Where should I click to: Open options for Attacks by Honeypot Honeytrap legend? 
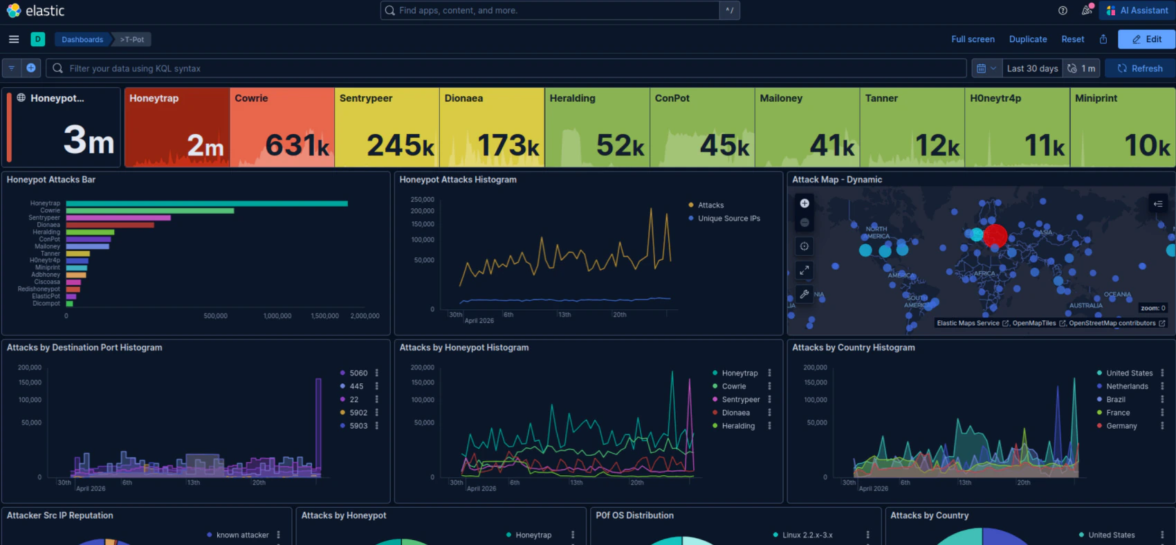coord(573,535)
